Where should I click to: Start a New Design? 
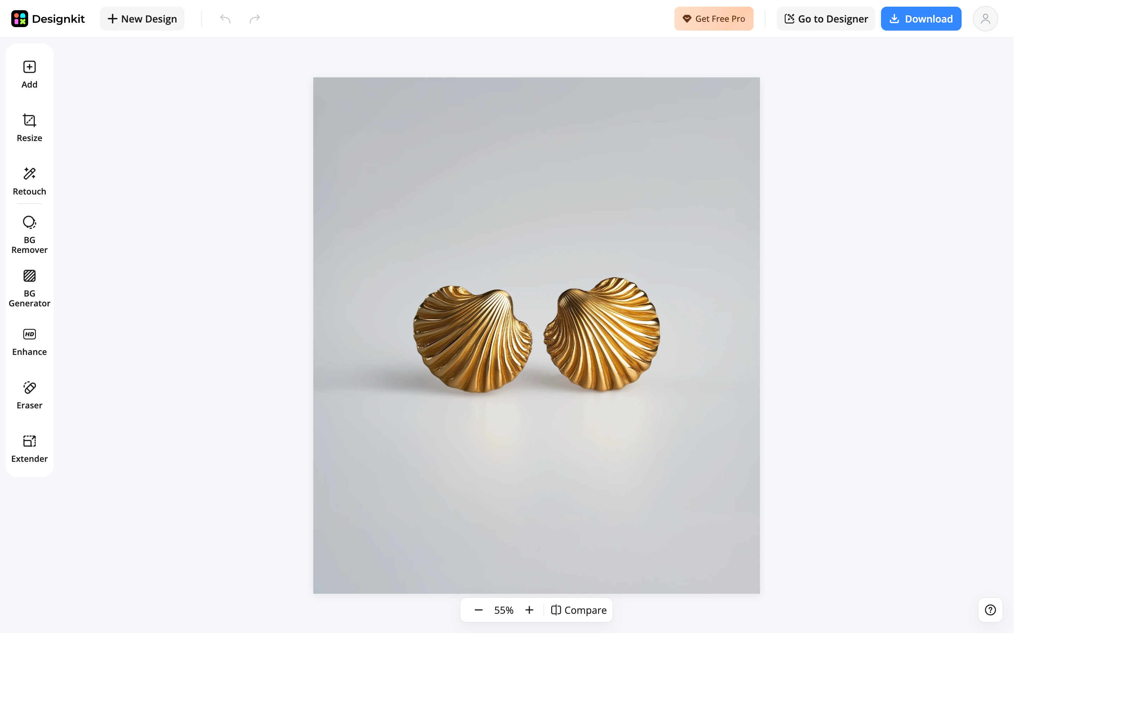[x=142, y=19]
